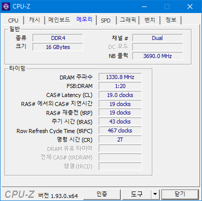This screenshot has width=202, height=201.
Task: Click the empty 행열 (tRCD) field
Action: click(x=120, y=166)
